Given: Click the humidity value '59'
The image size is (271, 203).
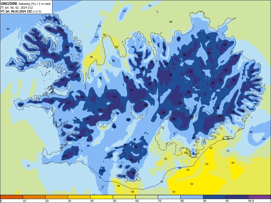Looking at the screenshot, I should click(x=104, y=35).
